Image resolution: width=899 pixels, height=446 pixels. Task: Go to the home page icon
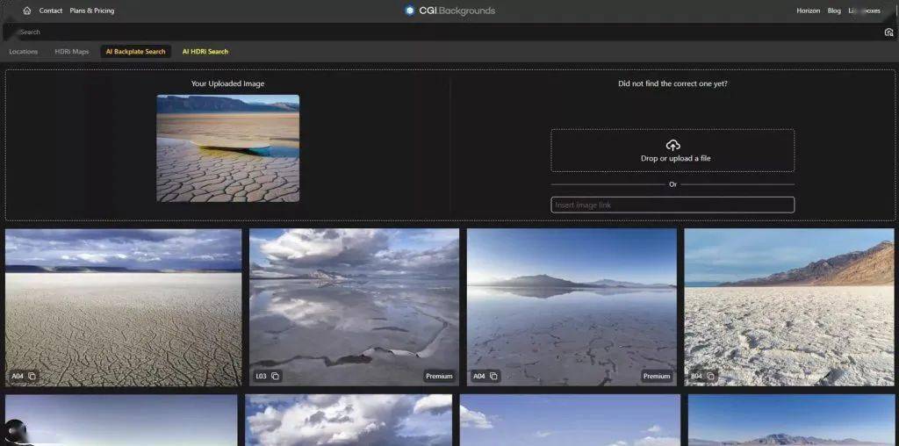click(x=26, y=11)
